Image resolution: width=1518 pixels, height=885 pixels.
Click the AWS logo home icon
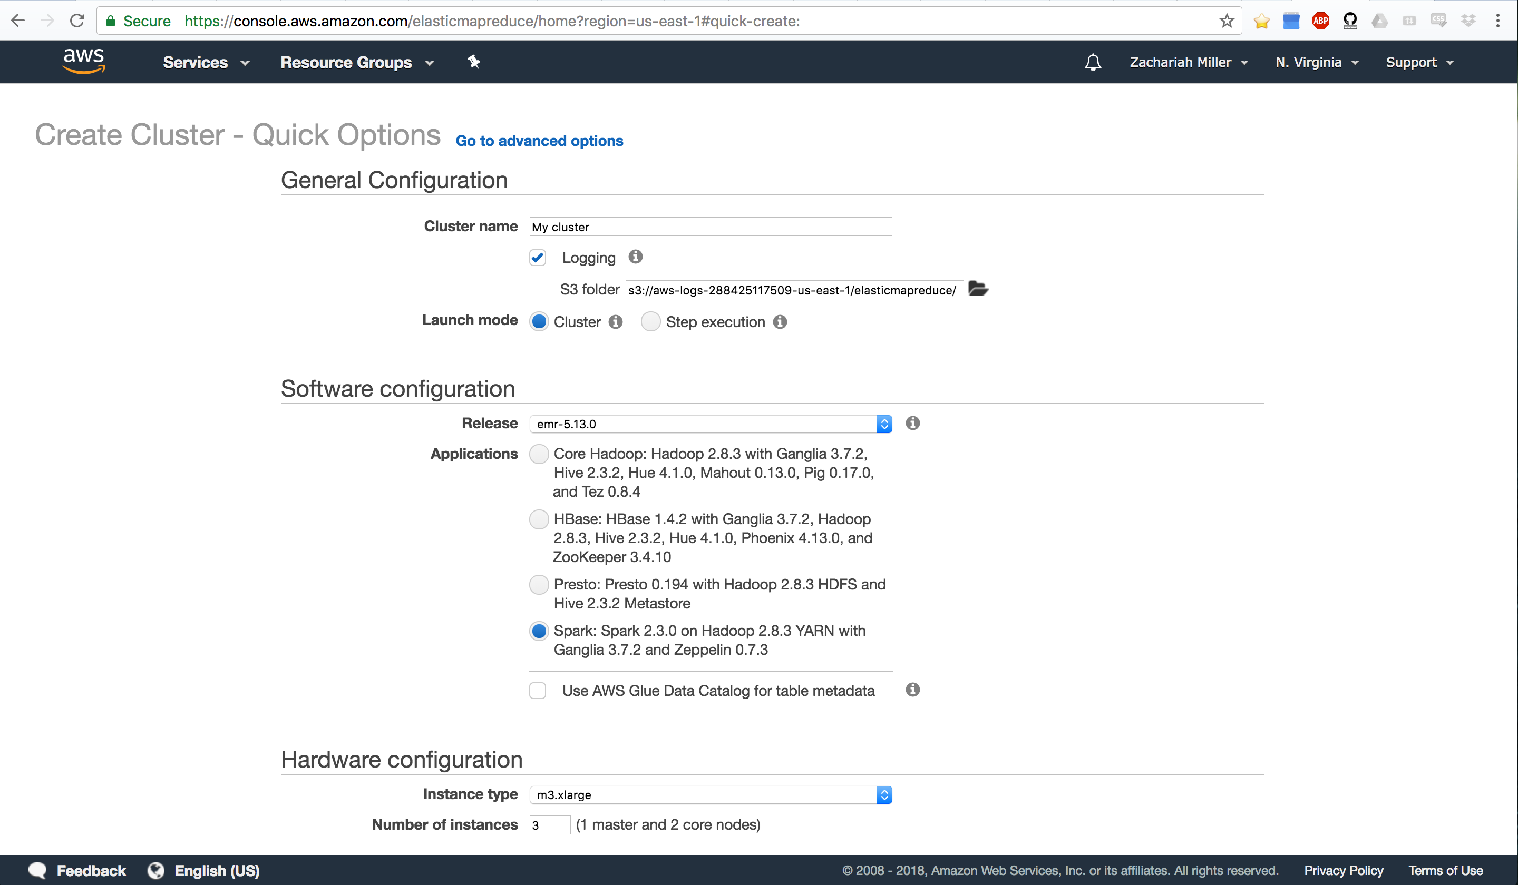click(84, 62)
